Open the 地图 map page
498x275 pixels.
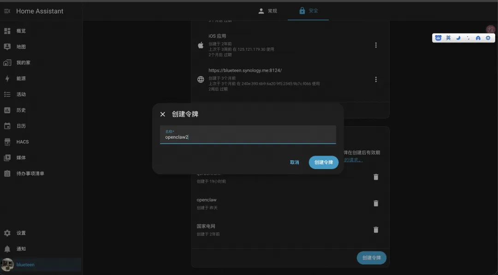coord(41,47)
